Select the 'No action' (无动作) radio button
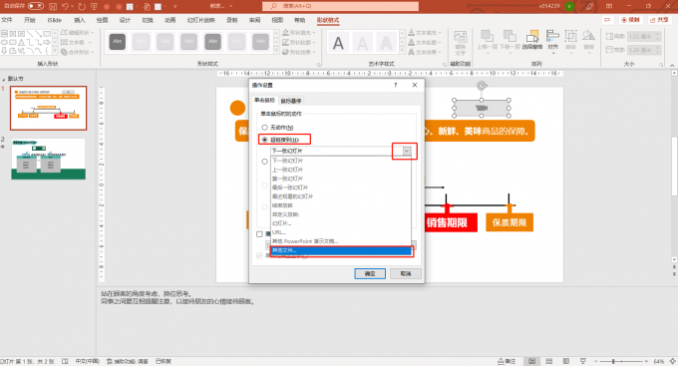This screenshot has height=366, width=678. (264, 128)
